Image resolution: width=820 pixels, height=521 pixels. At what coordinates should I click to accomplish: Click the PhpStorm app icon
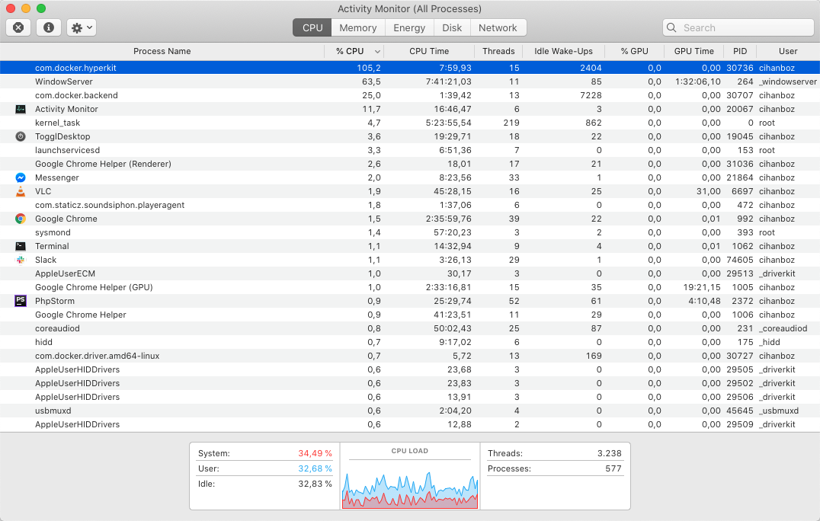(x=21, y=301)
